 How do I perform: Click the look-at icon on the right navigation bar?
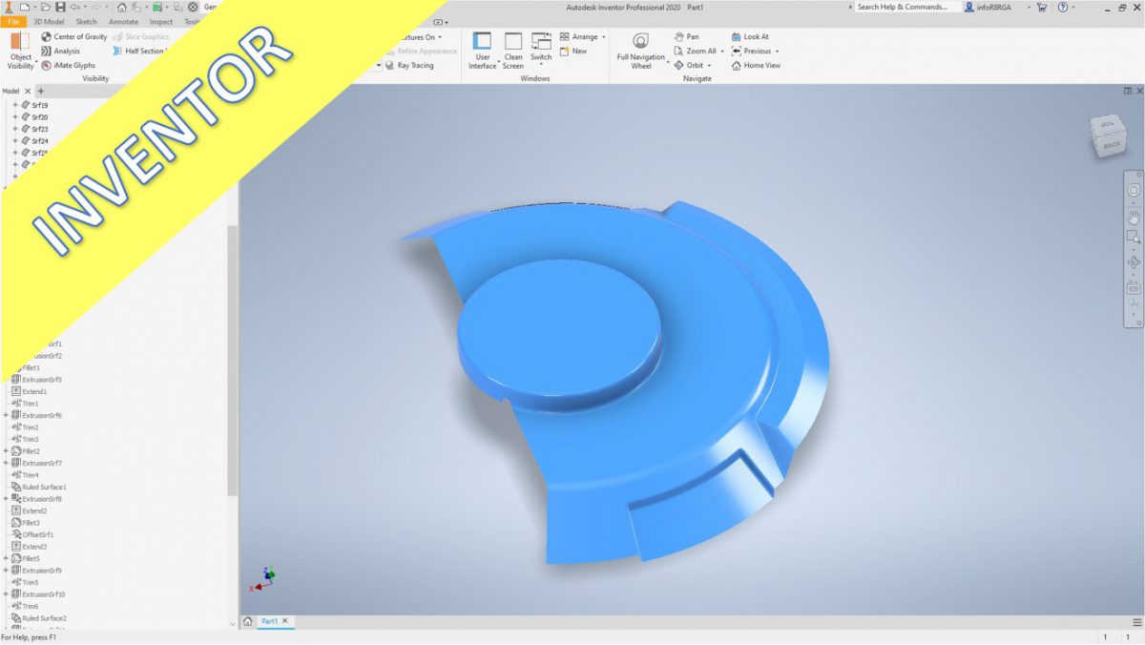1134,286
